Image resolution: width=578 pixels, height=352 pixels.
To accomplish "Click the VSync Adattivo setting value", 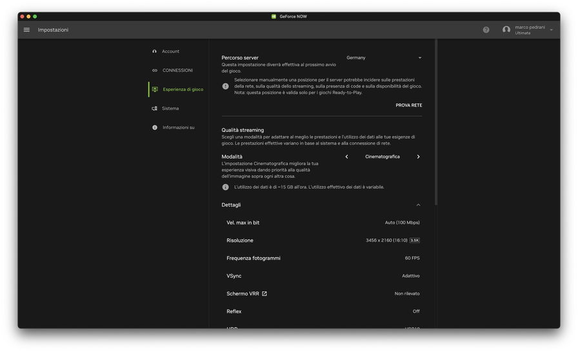I will click(x=410, y=276).
